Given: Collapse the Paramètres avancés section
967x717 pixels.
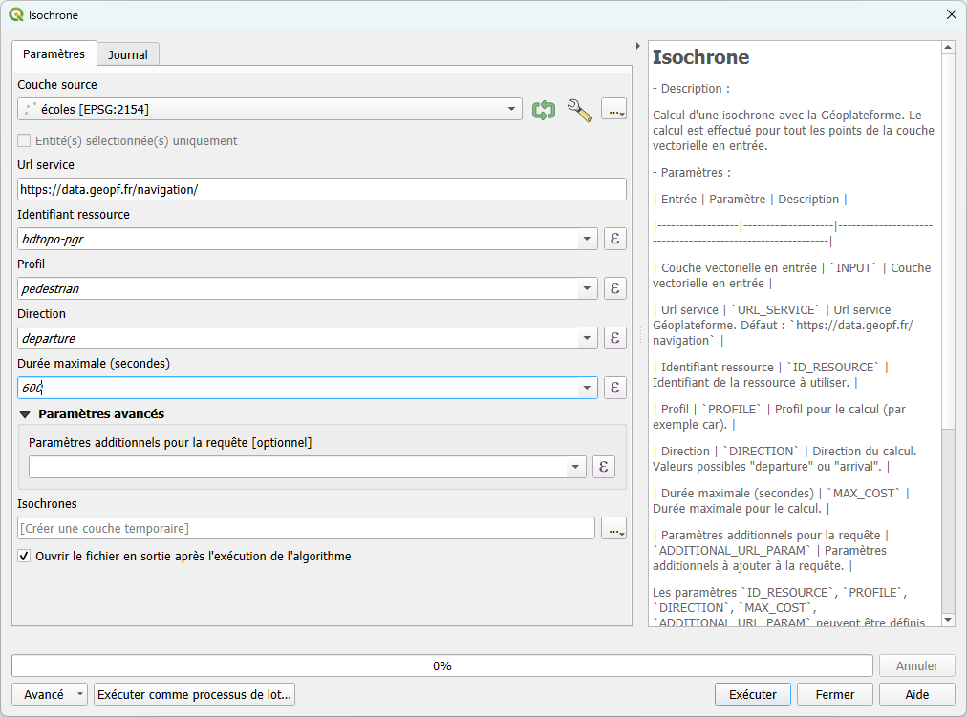Looking at the screenshot, I should tap(25, 414).
